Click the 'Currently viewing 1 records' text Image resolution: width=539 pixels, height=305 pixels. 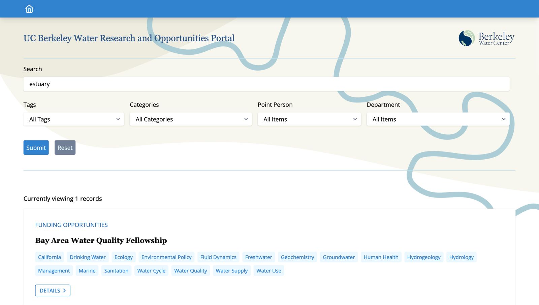click(63, 199)
